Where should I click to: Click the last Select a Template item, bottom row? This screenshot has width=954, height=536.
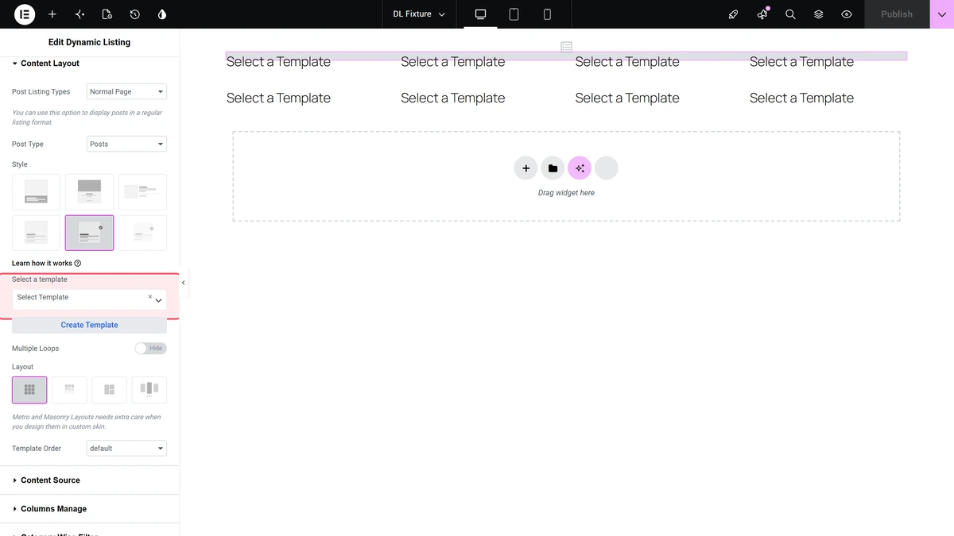point(801,98)
